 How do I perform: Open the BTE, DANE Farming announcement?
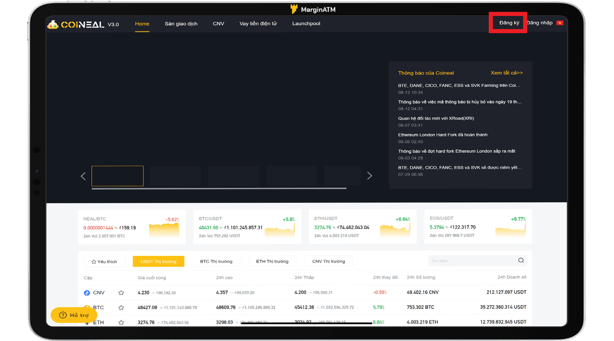tap(459, 86)
